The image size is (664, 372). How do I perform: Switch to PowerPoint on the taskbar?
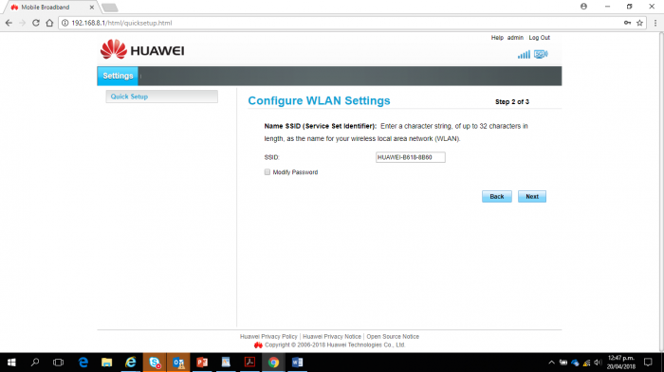[202, 363]
